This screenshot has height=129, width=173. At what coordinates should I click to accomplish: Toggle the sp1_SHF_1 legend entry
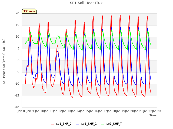click(86, 124)
